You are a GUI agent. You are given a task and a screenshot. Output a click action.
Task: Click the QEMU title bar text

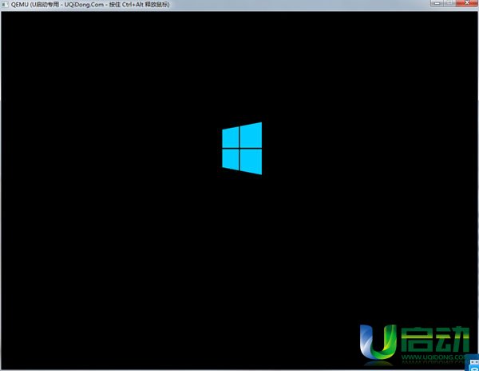pos(90,5)
